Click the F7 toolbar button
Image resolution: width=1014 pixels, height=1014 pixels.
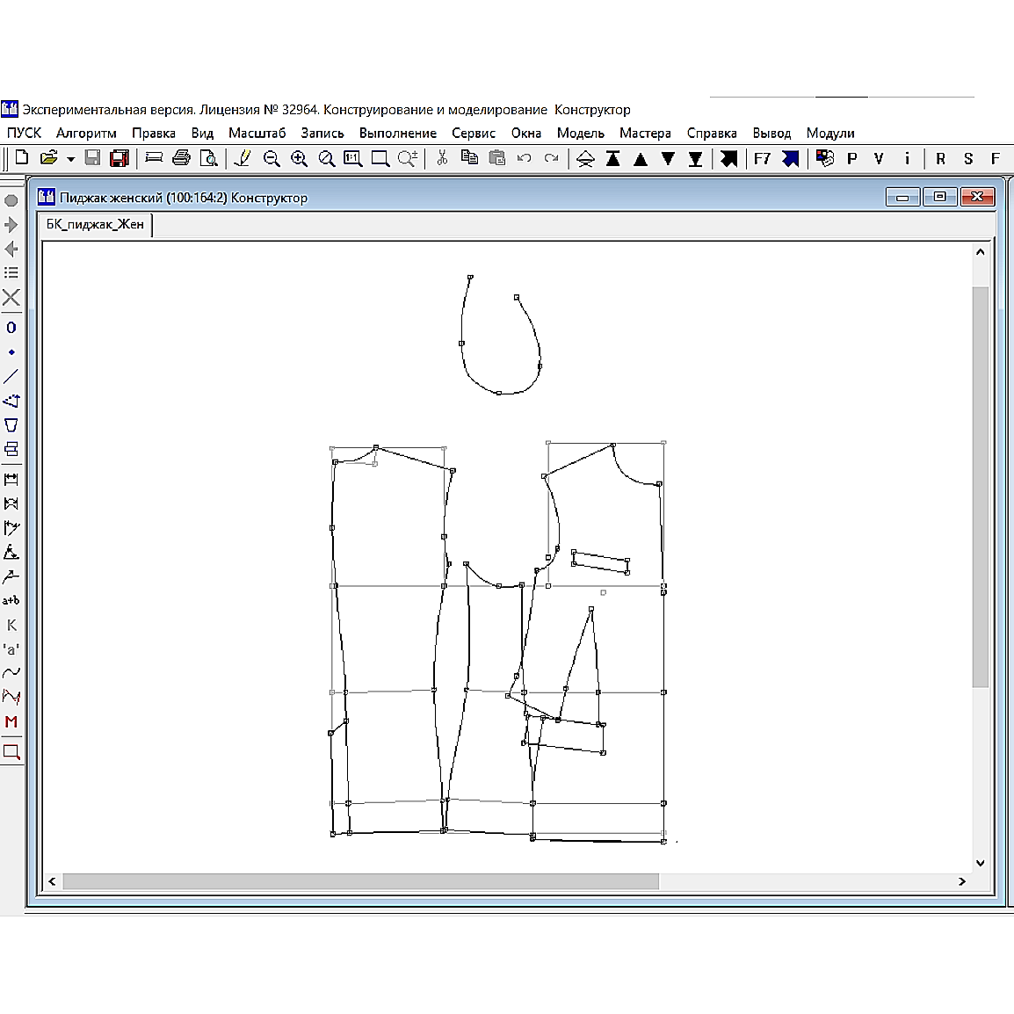(x=762, y=158)
